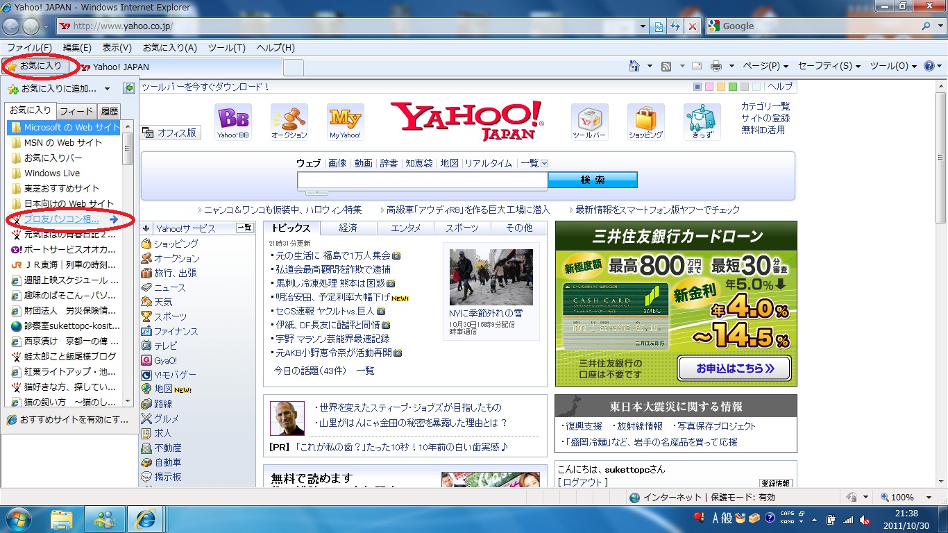Select the orange page color swatch
Image resolution: width=948 pixels, height=533 pixels.
721,87
